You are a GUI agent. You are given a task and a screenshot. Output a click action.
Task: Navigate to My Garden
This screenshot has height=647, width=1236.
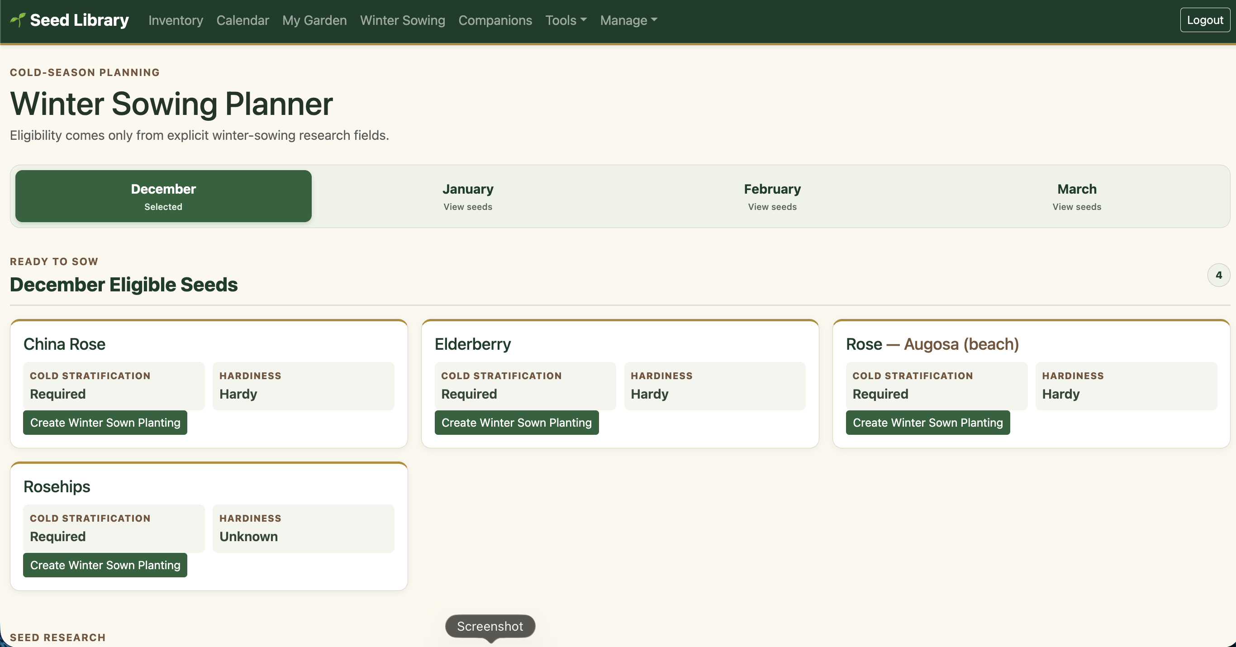click(314, 20)
